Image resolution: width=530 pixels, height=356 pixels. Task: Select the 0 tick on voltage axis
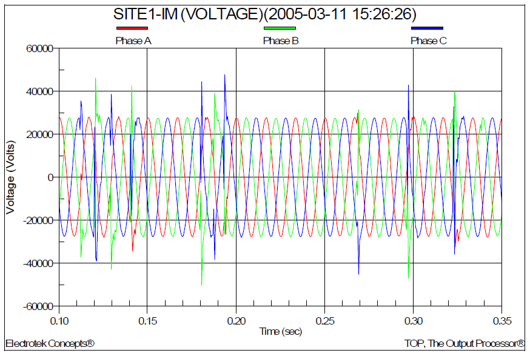coord(51,177)
